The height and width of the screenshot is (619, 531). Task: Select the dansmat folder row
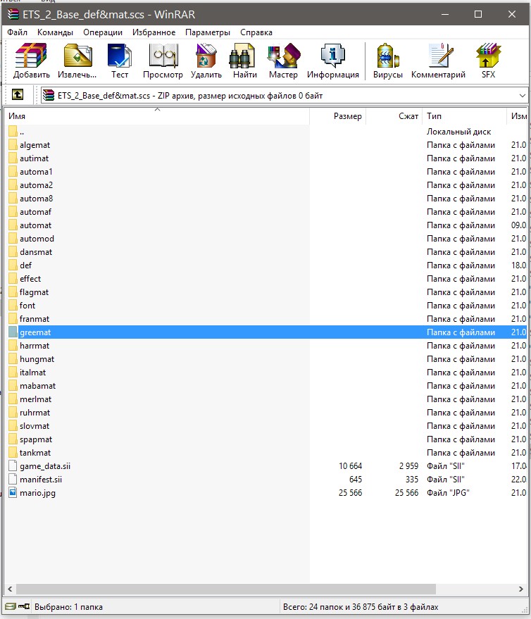pyautogui.click(x=266, y=252)
